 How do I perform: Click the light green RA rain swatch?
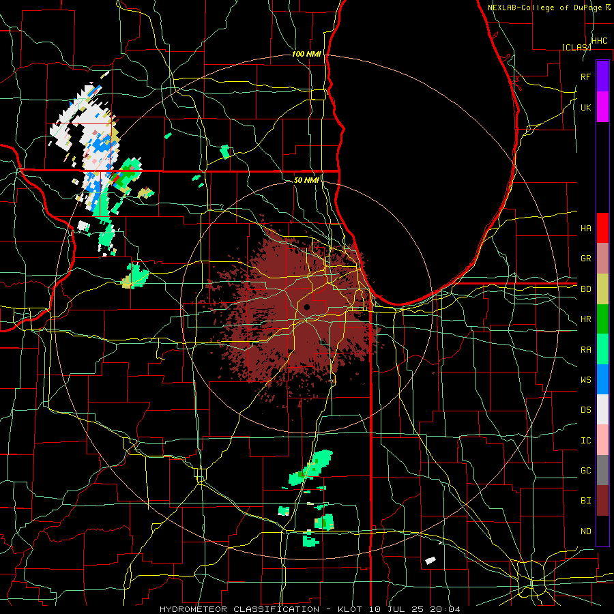602,349
